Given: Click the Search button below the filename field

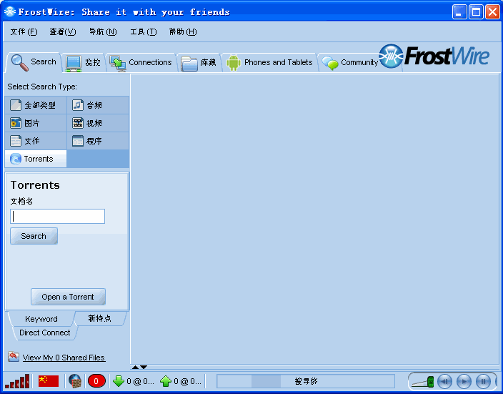Looking at the screenshot, I should pos(34,236).
